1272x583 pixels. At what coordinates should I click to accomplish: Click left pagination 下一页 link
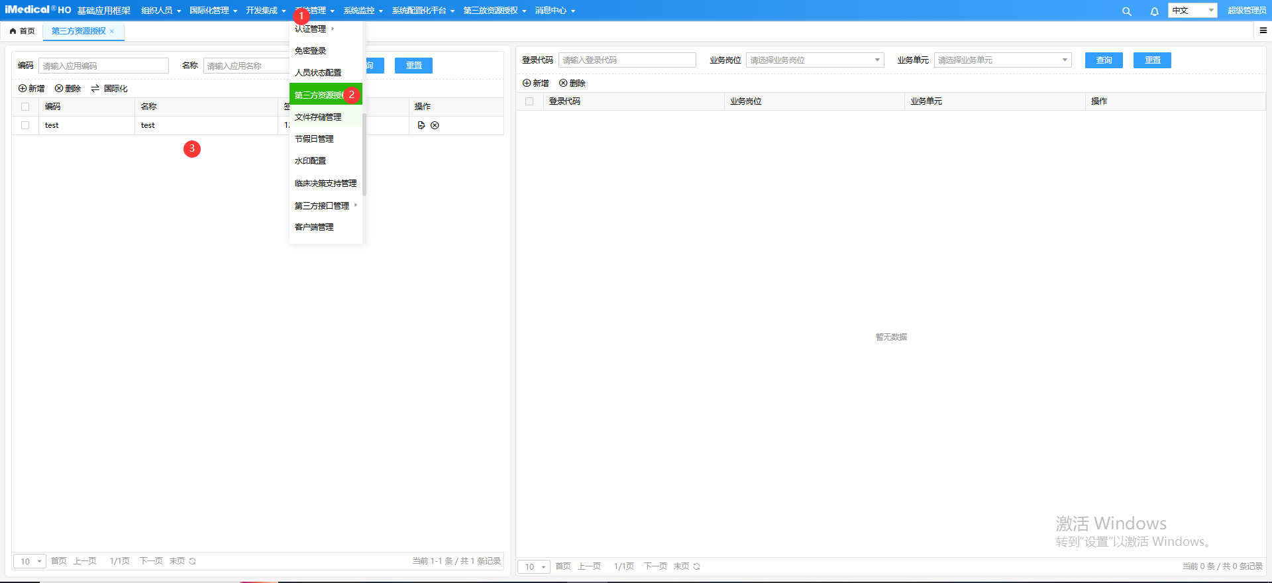click(151, 561)
